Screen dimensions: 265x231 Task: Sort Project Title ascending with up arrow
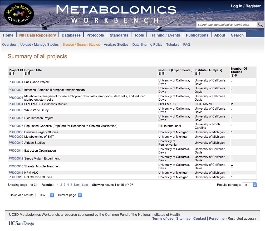[26, 74]
